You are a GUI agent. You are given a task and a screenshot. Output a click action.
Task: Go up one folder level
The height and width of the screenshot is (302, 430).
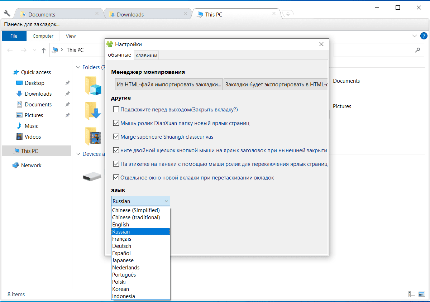point(44,50)
